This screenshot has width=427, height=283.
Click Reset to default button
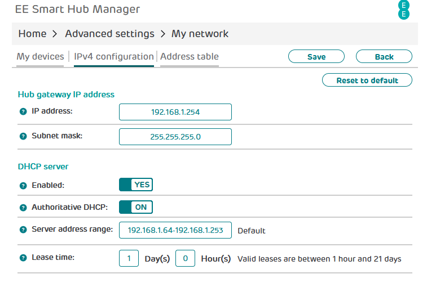point(367,80)
